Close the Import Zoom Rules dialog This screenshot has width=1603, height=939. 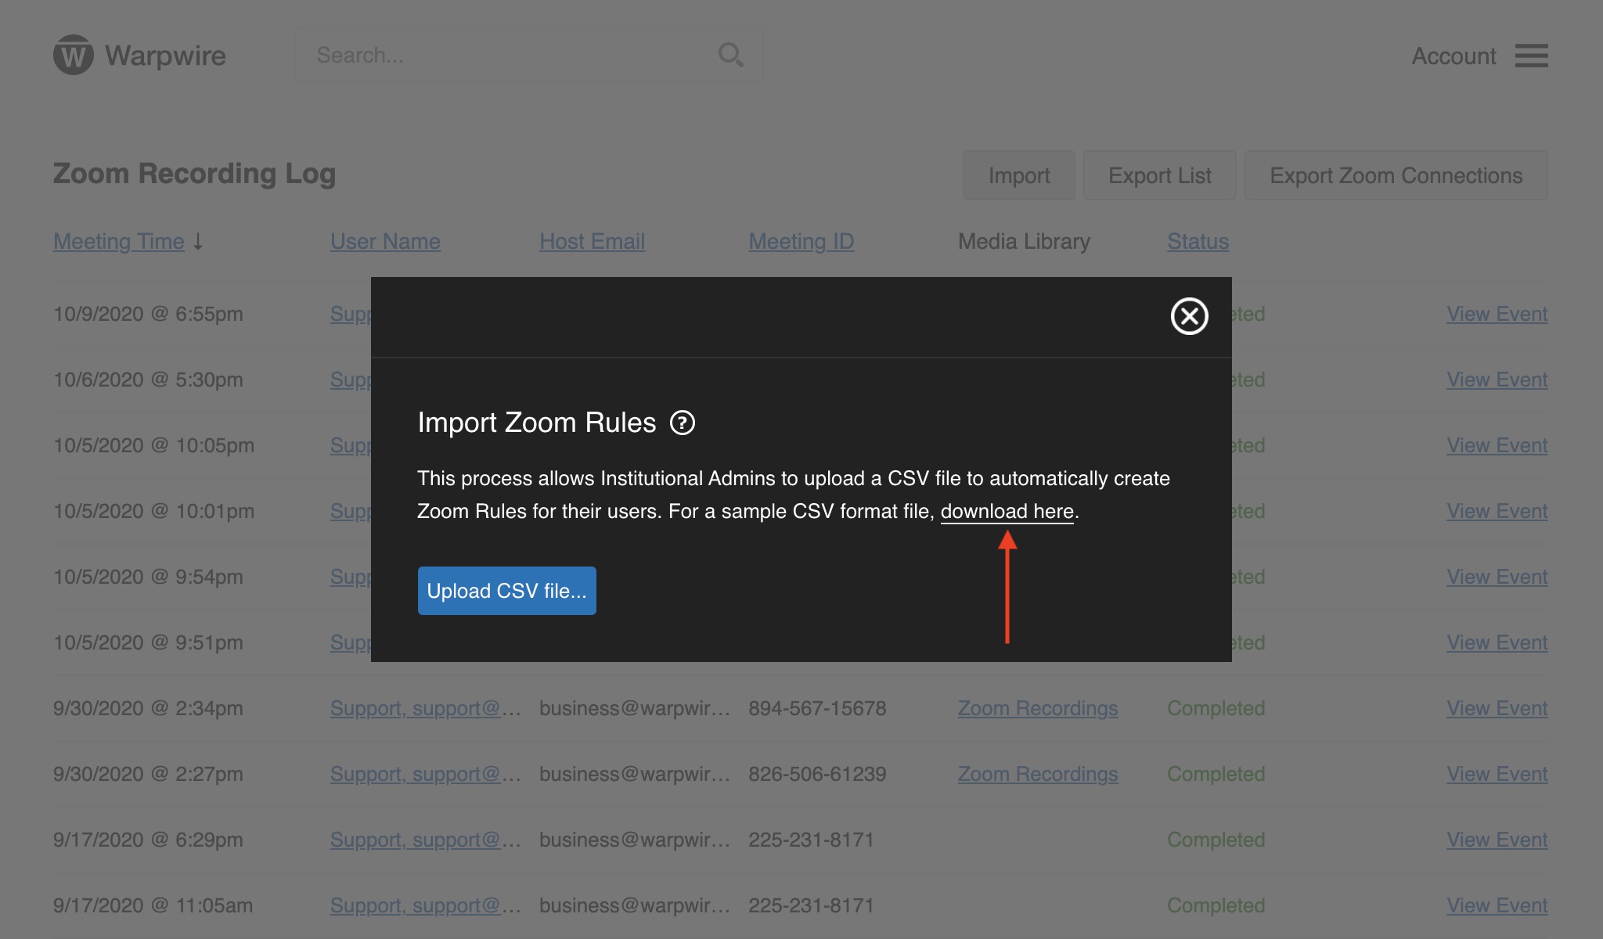pos(1189,316)
